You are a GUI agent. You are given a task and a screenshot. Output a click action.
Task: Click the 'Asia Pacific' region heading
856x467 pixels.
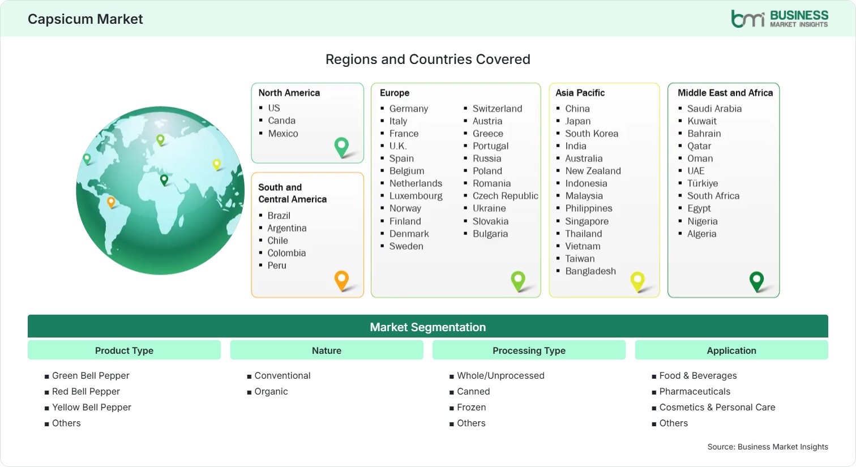point(580,93)
